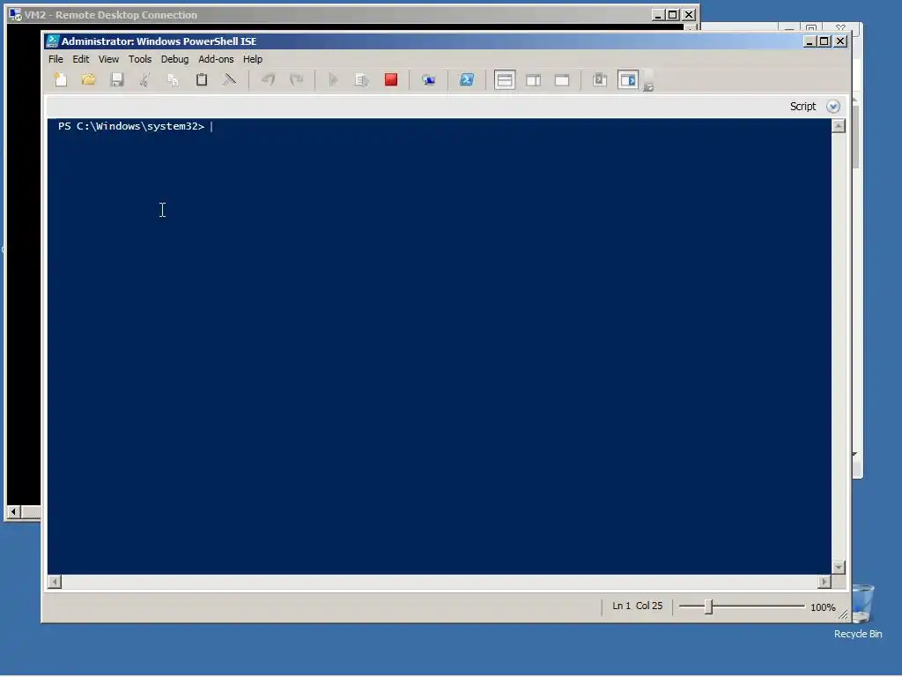This screenshot has height=677, width=902.
Task: Click the PS C:\Windows\system32> prompt line
Action: tap(131, 126)
